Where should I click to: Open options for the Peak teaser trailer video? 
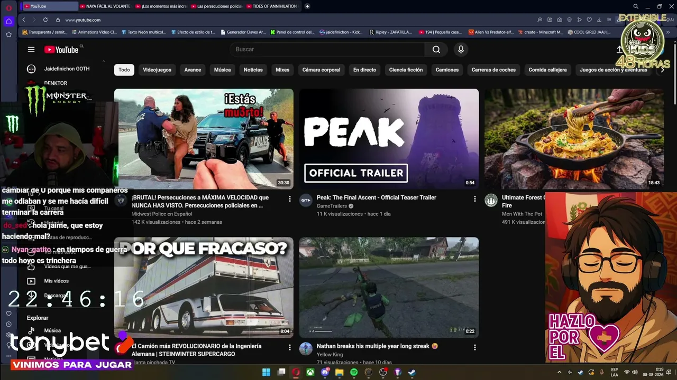click(474, 199)
